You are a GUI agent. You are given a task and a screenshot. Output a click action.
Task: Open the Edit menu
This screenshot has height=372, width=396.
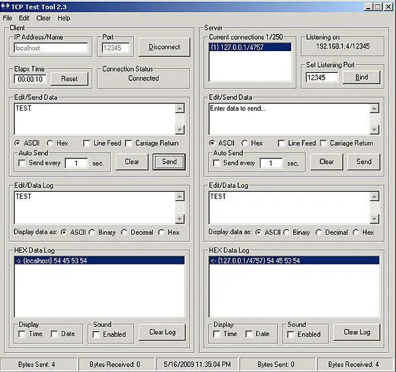(24, 18)
